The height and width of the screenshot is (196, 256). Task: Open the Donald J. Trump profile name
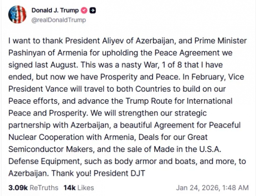coord(56,11)
